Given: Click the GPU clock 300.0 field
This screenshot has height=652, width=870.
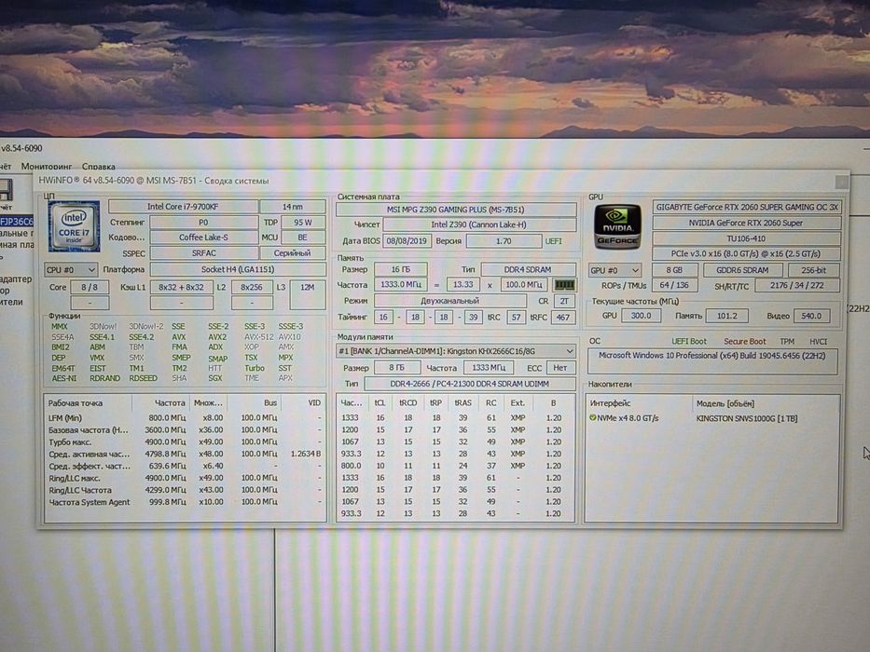Looking at the screenshot, I should pos(641,316).
